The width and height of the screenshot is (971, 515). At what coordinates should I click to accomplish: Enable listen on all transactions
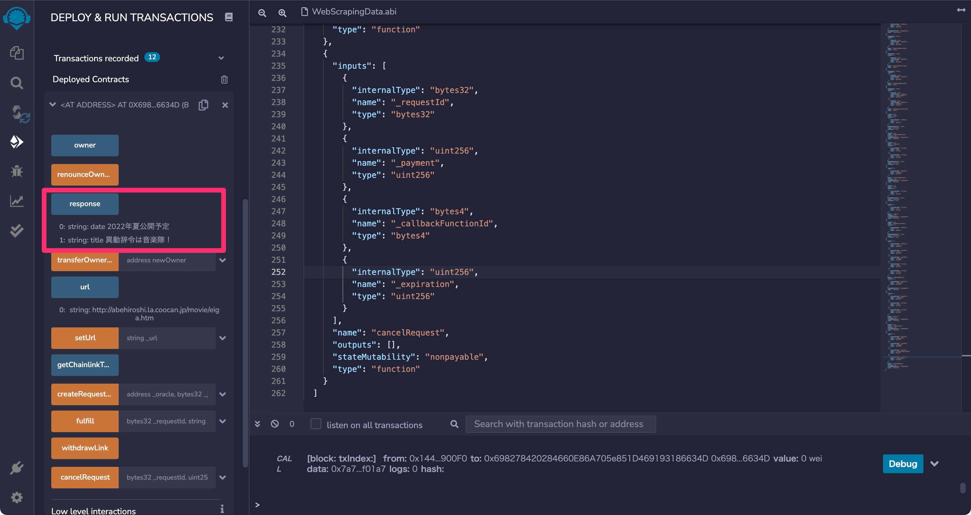(x=316, y=424)
